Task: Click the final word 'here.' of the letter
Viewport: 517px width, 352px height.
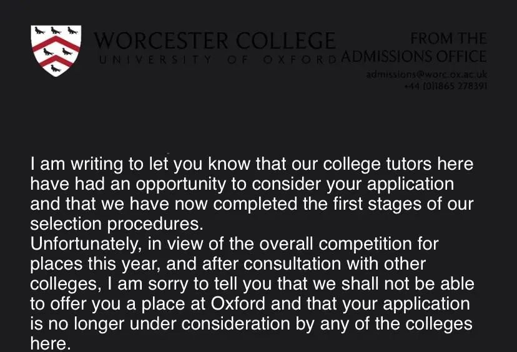Action: click(51, 343)
